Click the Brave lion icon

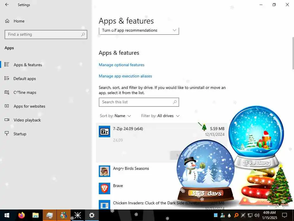point(105,188)
